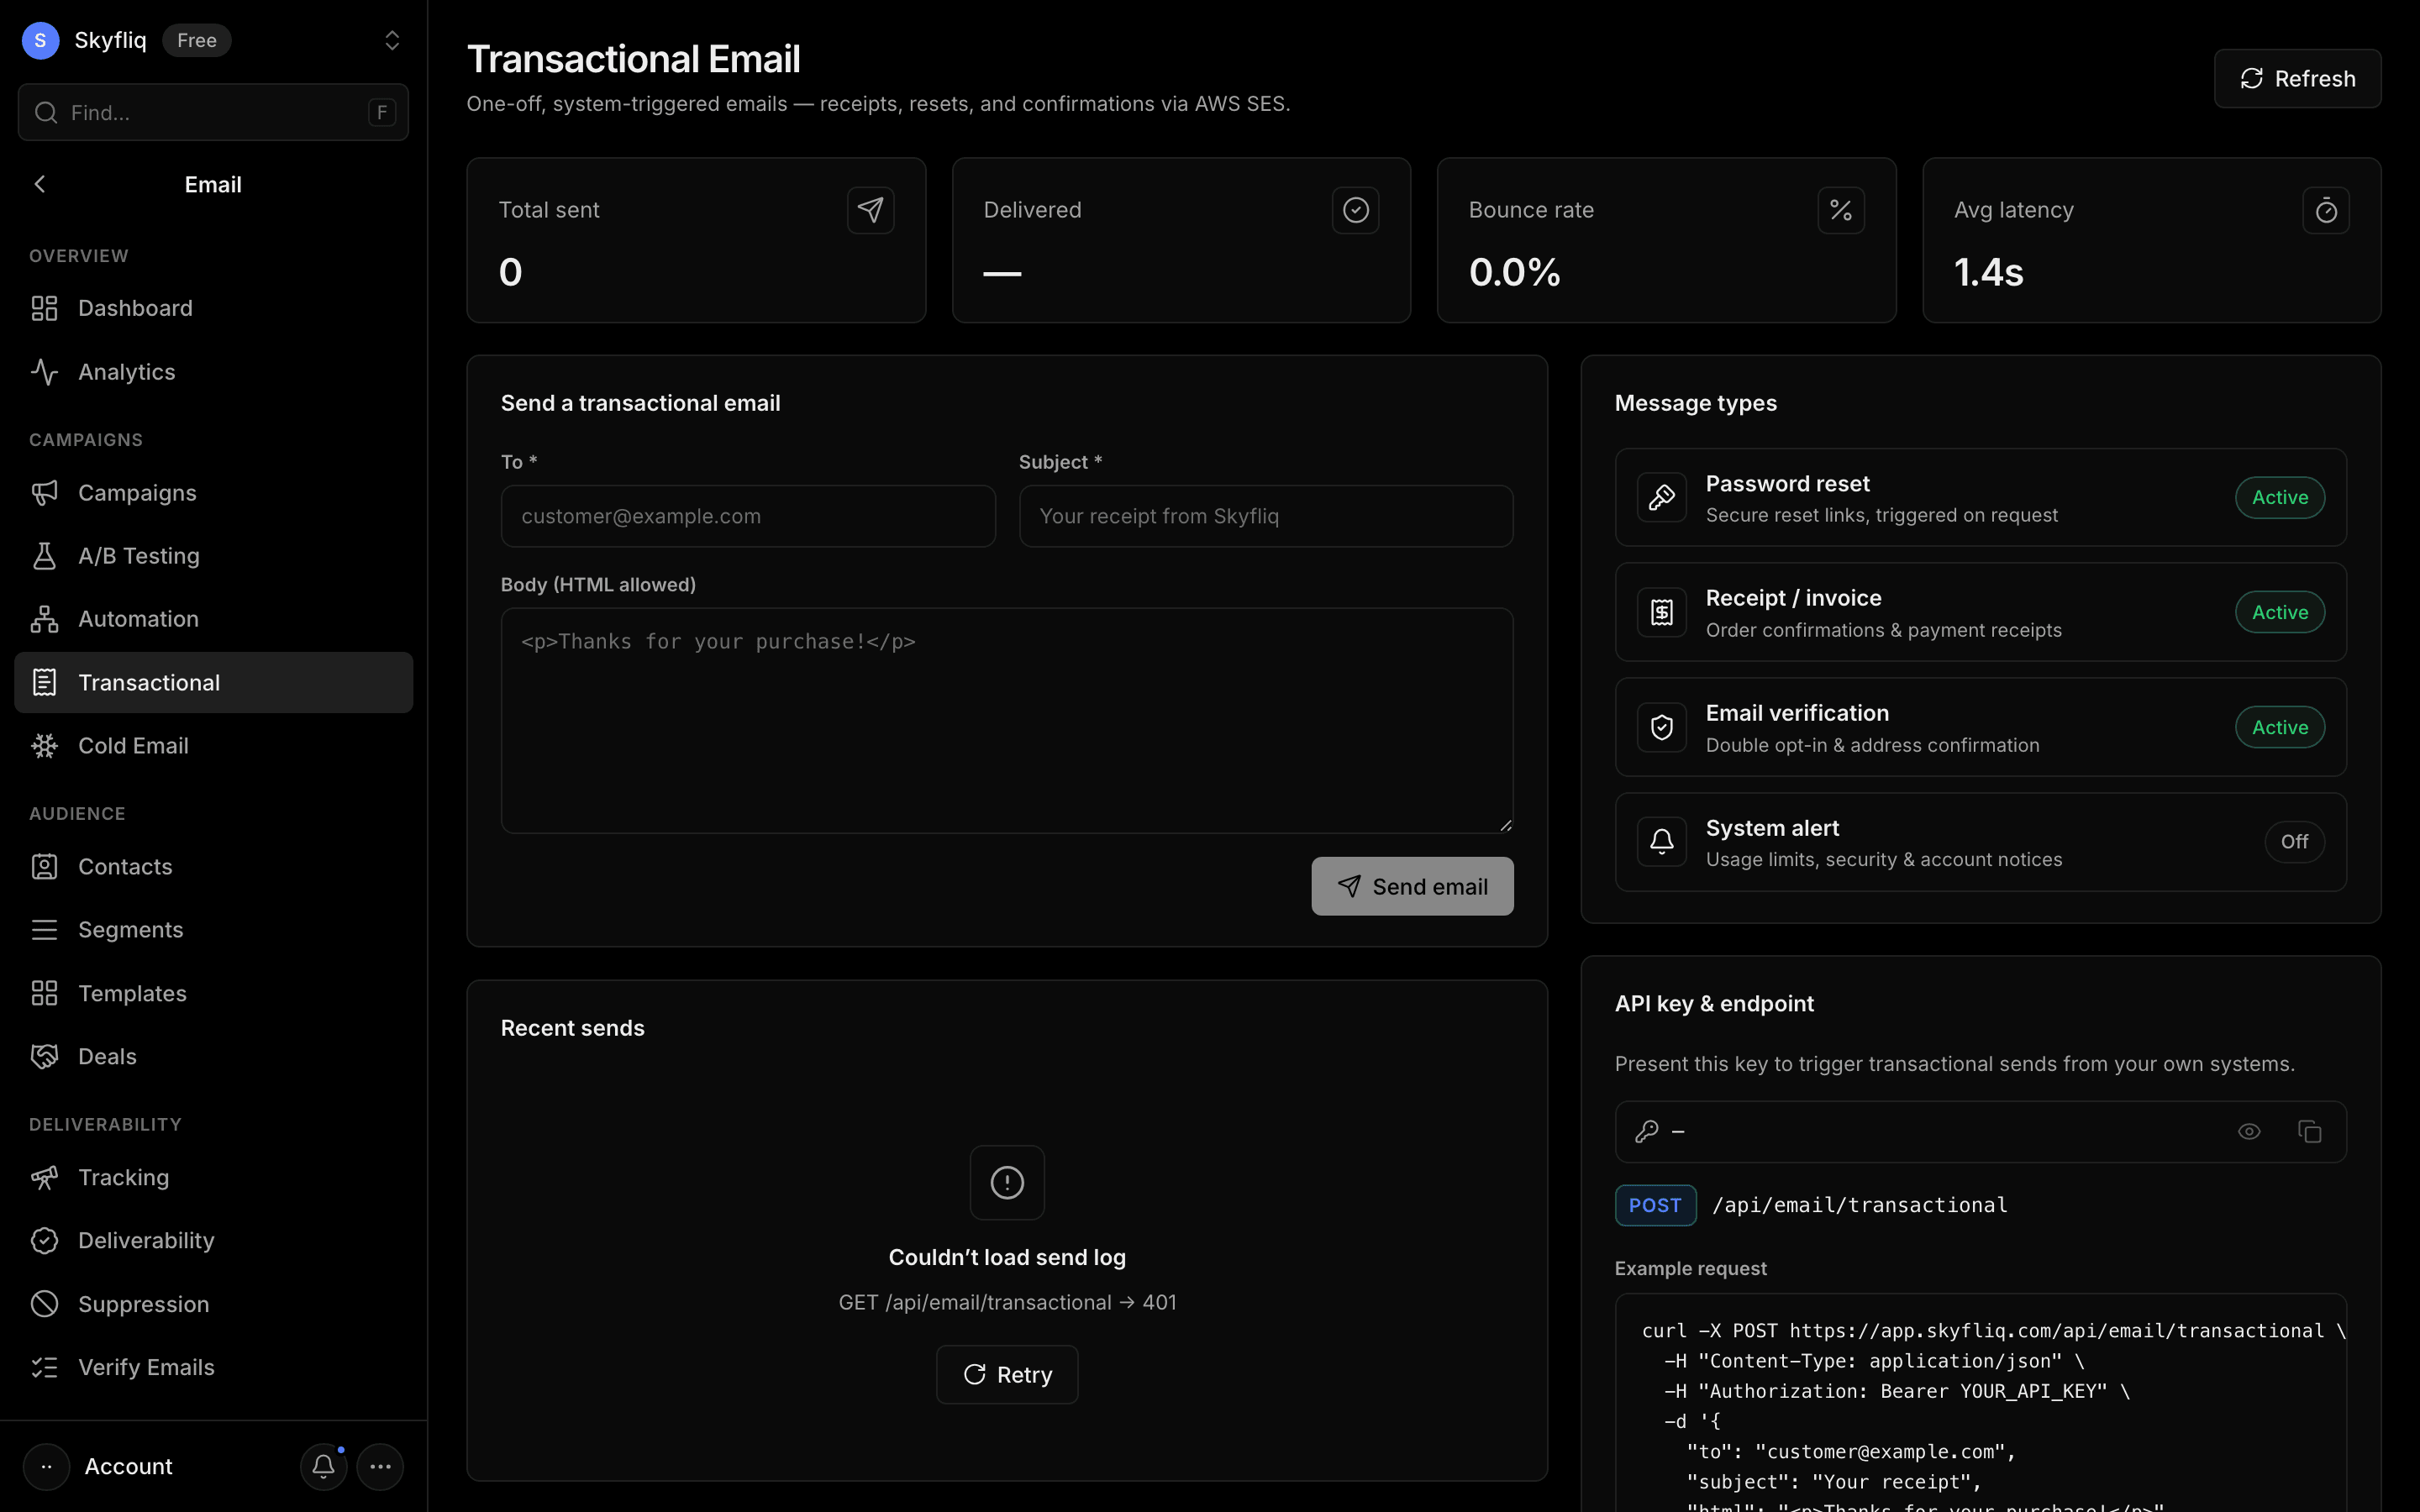The image size is (2420, 1512).
Task: Open the Segments page
Action: [213, 930]
